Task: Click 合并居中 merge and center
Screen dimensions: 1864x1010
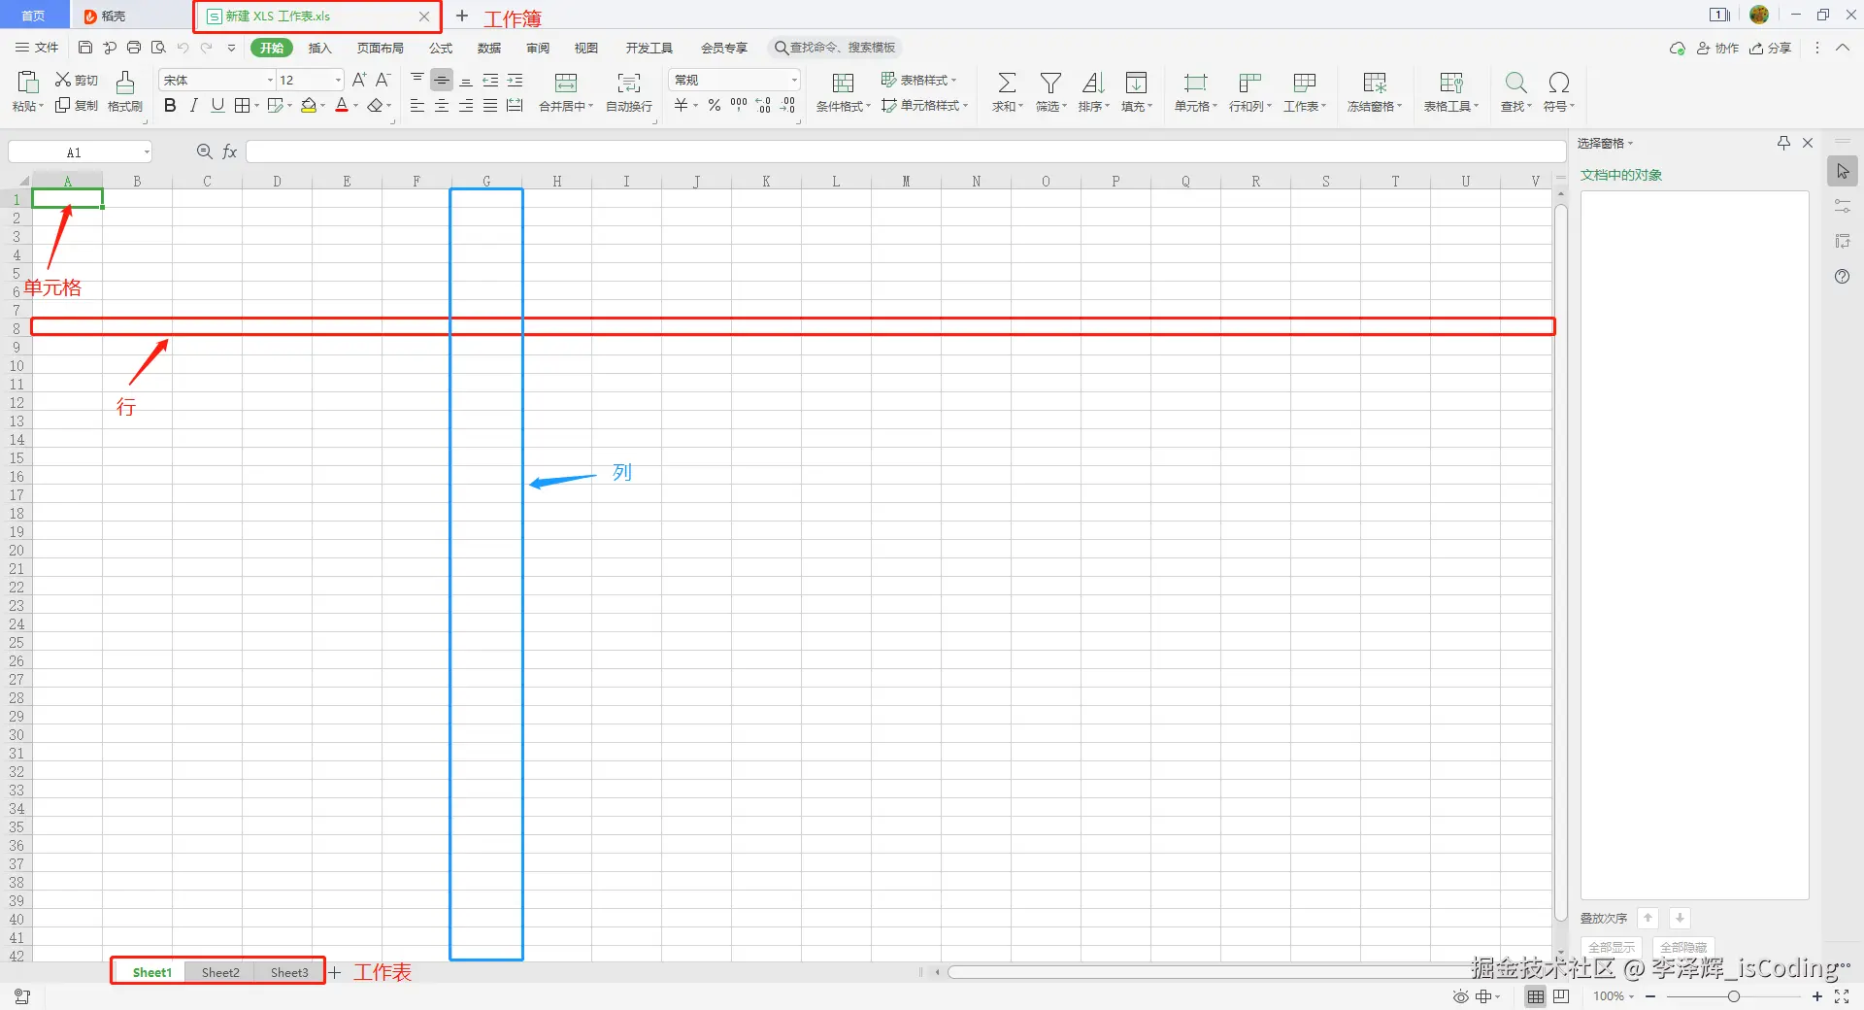Action: 566,92
